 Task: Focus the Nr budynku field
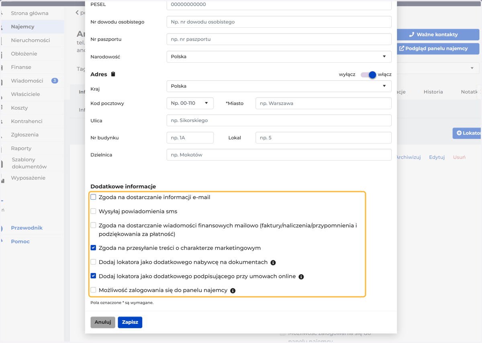pos(190,137)
